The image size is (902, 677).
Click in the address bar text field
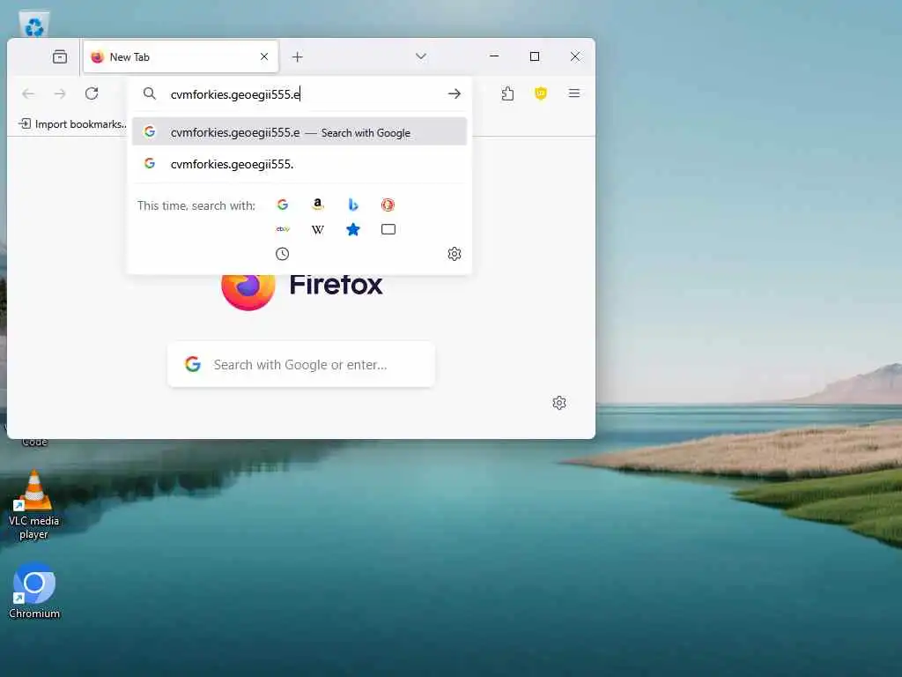pyautogui.click(x=304, y=93)
